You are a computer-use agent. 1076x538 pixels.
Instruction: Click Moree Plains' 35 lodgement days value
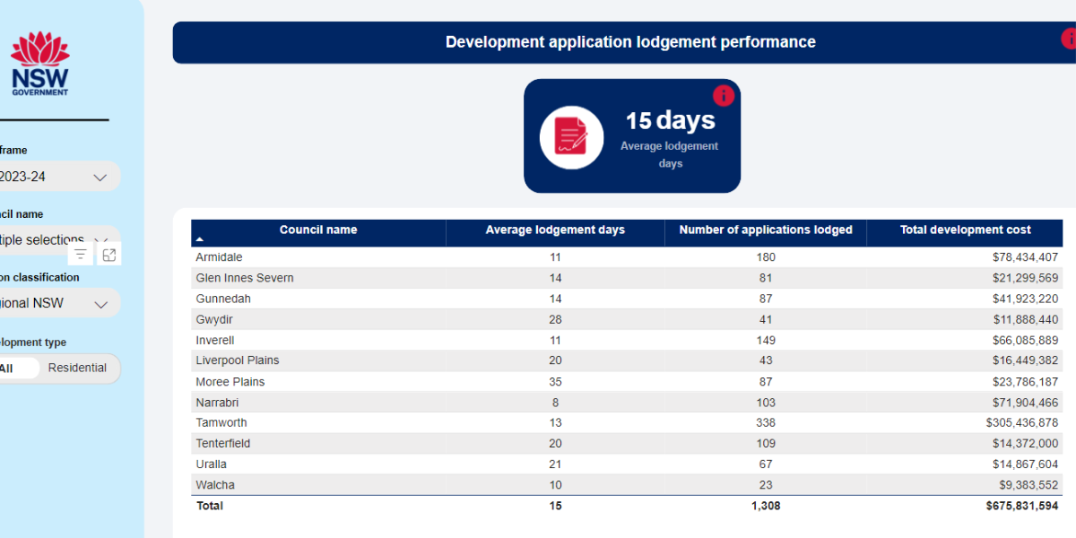[x=555, y=382]
